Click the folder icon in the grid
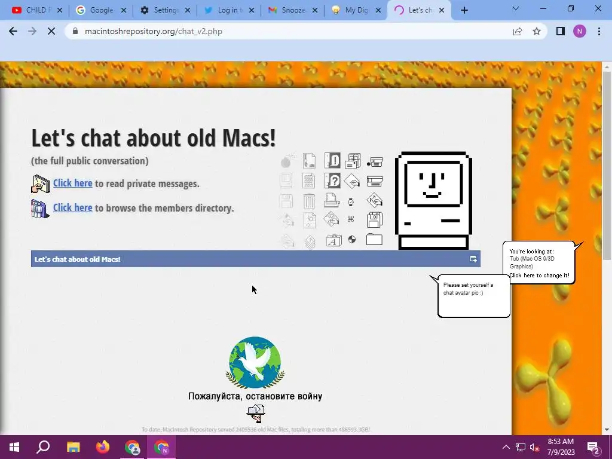This screenshot has width=612, height=459. click(374, 239)
